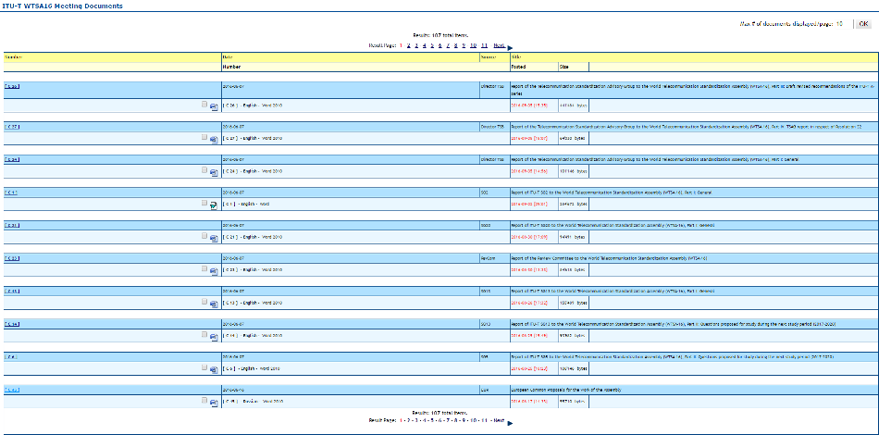This screenshot has width=879, height=435.
Task: Jump to result page 11 at top
Action: coord(484,44)
